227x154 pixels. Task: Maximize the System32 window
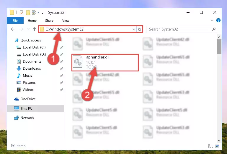coord(201,13)
